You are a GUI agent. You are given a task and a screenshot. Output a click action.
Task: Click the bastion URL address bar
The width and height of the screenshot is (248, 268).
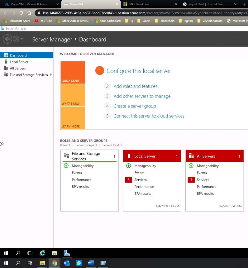(x=142, y=13)
